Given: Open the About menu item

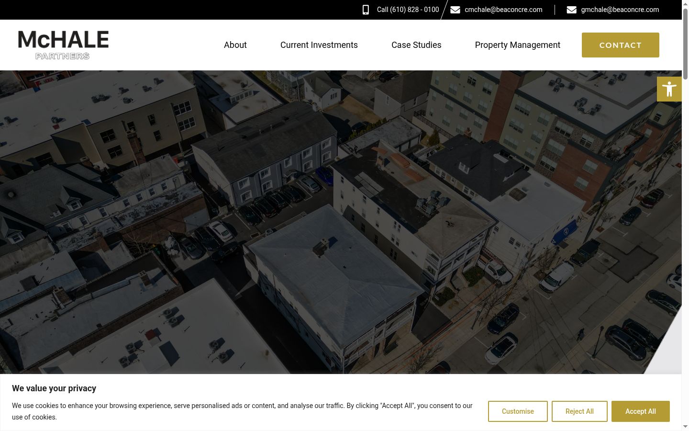Looking at the screenshot, I should pyautogui.click(x=235, y=45).
